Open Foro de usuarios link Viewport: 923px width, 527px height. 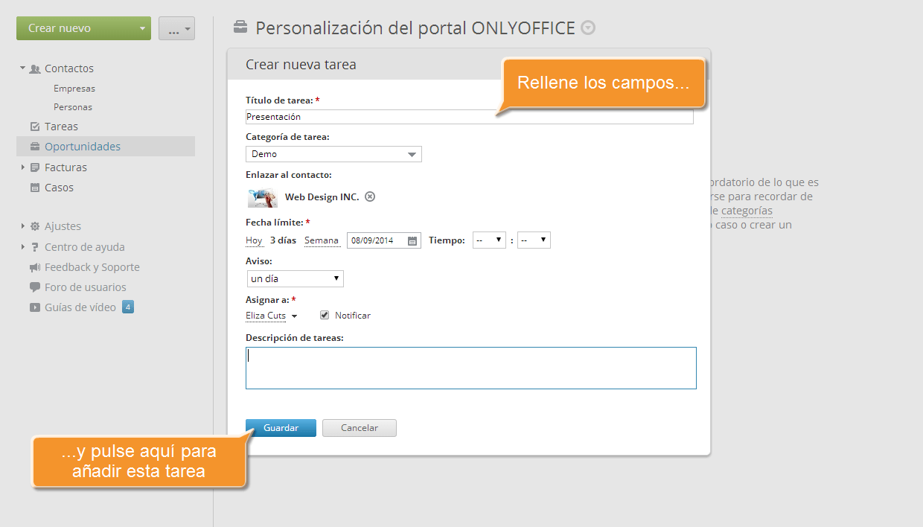point(86,287)
